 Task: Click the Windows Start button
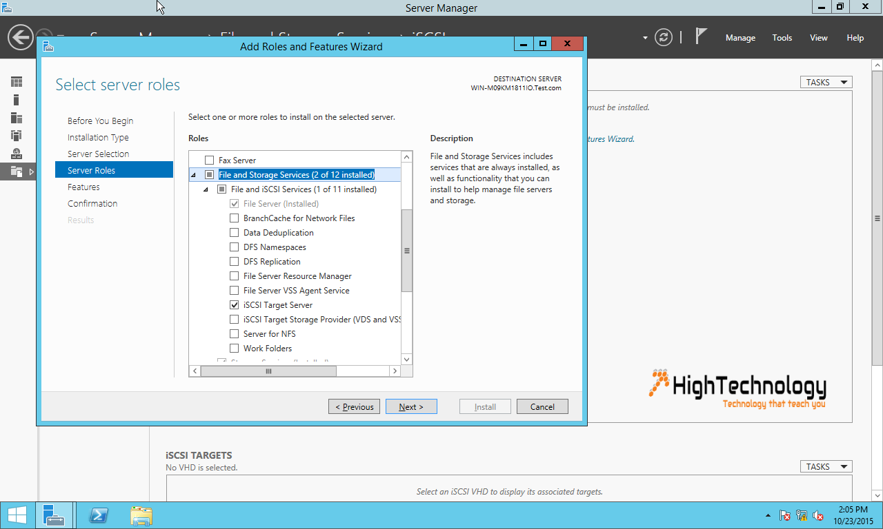pos(17,515)
